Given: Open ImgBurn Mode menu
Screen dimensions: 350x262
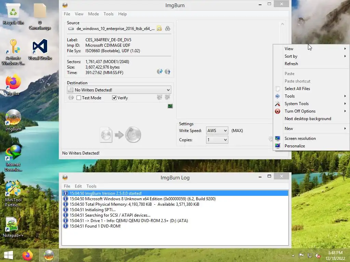Looking at the screenshot, I should (93, 14).
